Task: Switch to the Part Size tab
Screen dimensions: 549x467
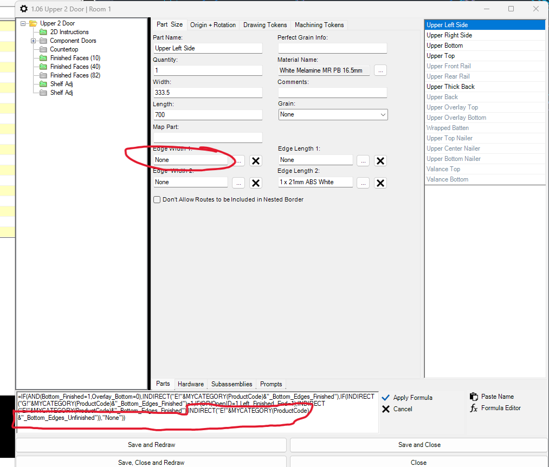Action: [170, 24]
